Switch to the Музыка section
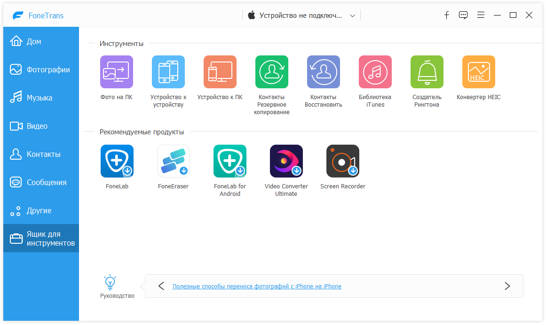The width and height of the screenshot is (546, 325). 41,98
